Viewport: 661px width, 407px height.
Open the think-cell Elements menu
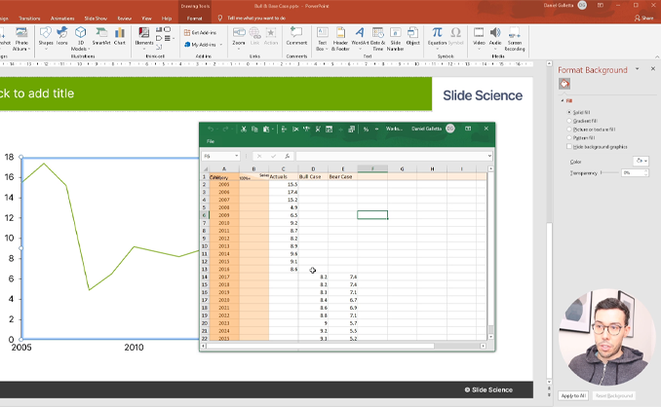click(x=143, y=37)
